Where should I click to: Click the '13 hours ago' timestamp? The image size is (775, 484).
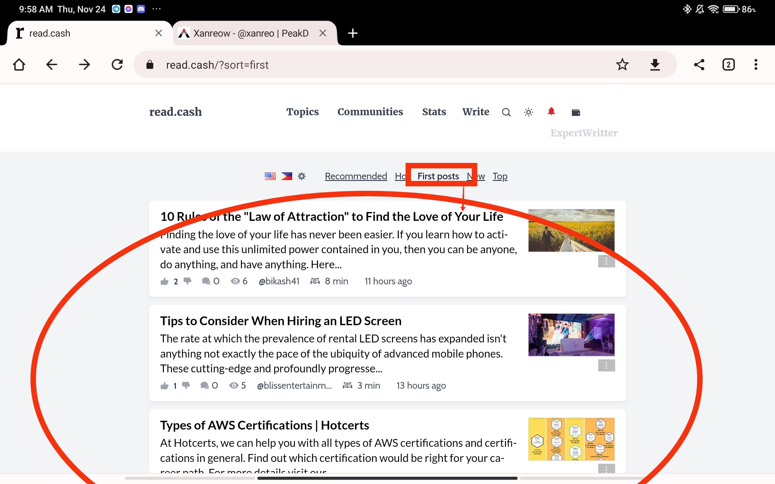click(x=421, y=385)
